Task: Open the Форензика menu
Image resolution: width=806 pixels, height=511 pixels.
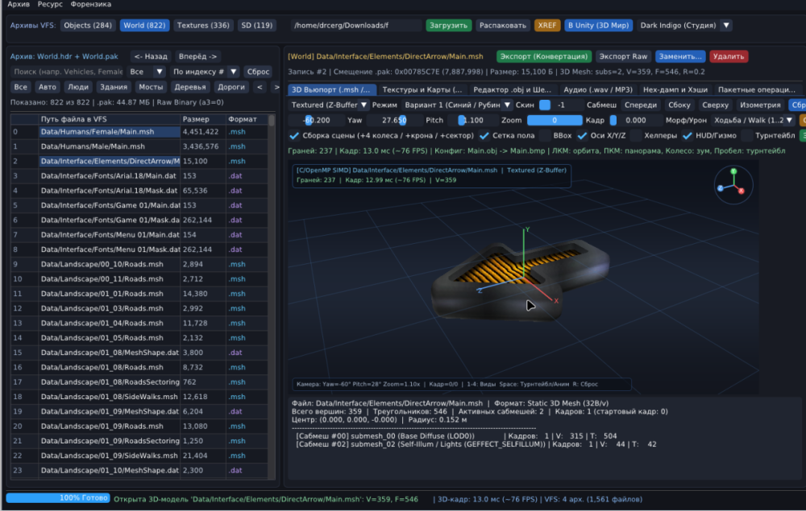Action: click(x=91, y=5)
